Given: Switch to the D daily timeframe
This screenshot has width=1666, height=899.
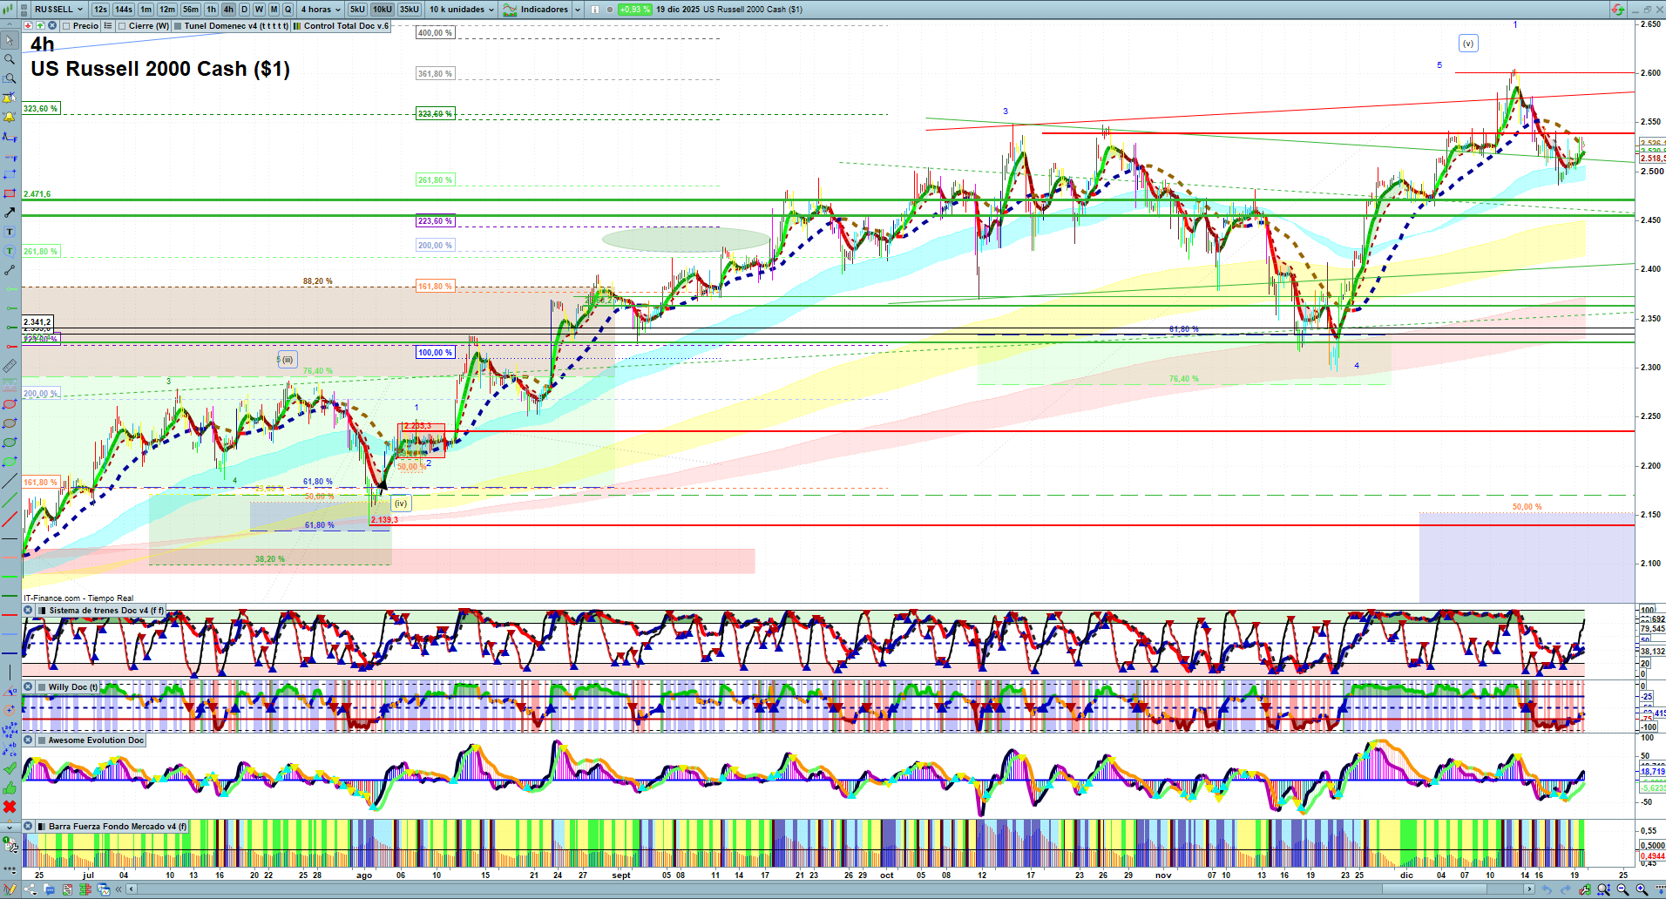Looking at the screenshot, I should (244, 10).
